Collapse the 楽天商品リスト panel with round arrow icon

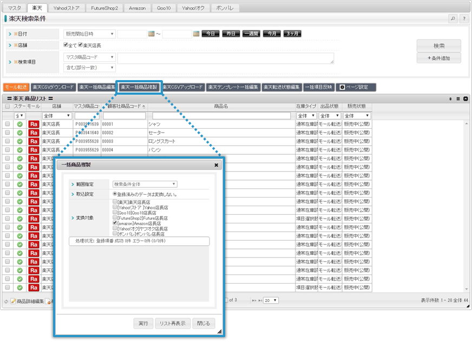tap(466, 98)
